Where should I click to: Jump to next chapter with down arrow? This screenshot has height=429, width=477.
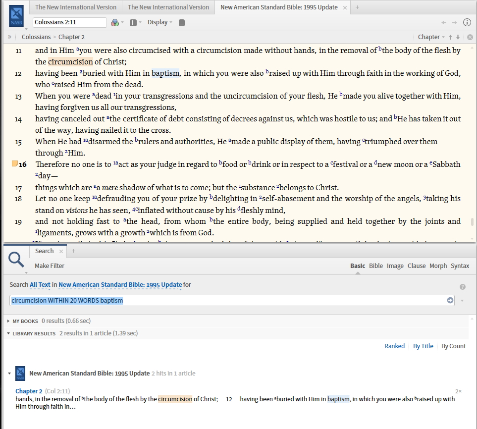point(458,37)
